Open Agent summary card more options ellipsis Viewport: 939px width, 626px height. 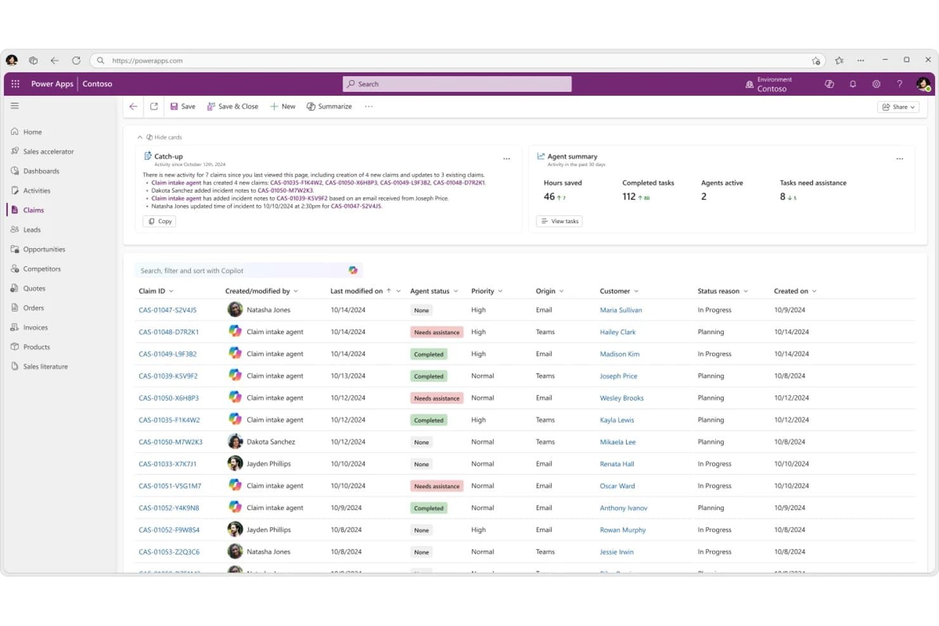(900, 159)
